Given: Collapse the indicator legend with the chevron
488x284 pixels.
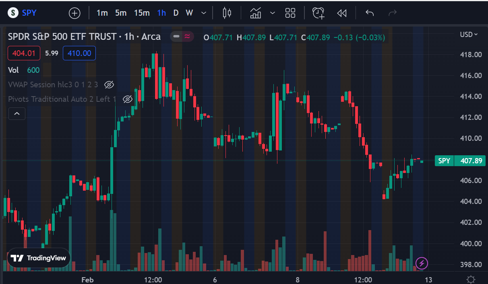Looking at the screenshot, I should tap(17, 114).
